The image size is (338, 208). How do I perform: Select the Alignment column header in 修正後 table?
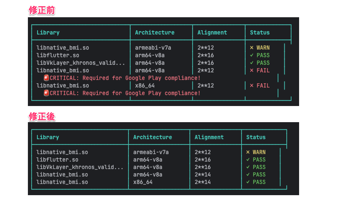209,137
